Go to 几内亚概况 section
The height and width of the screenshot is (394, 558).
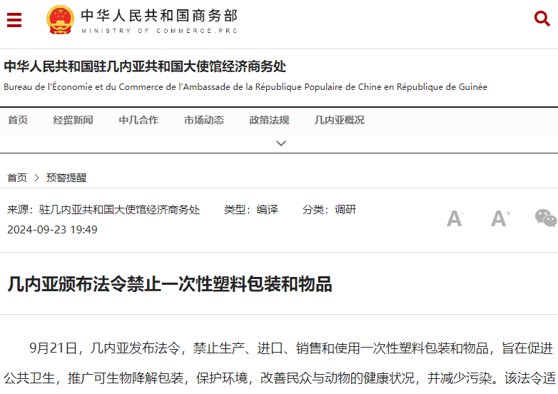pyautogui.click(x=339, y=120)
